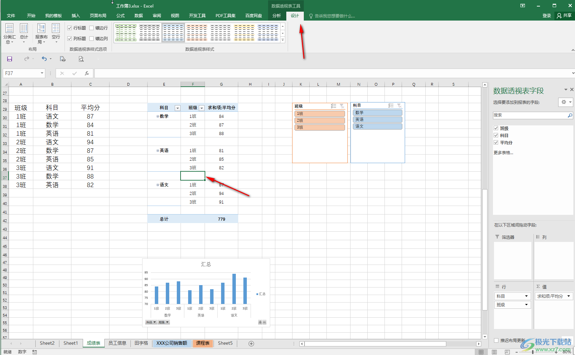Screen dimensions: 575x355
Task: Select 1班 in the 班级 slicer
Action: [320, 114]
